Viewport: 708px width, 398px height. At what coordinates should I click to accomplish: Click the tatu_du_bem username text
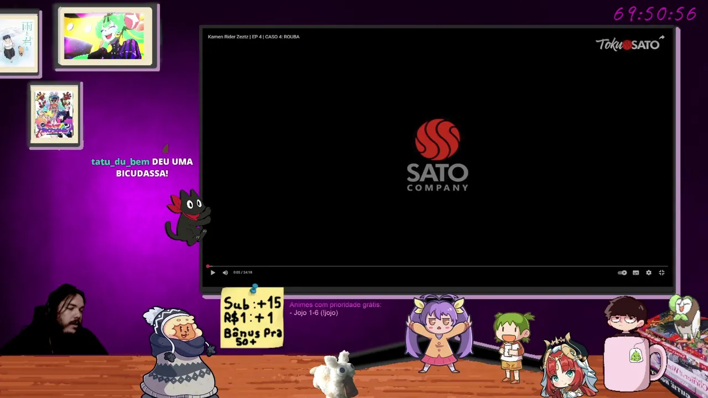pos(120,161)
